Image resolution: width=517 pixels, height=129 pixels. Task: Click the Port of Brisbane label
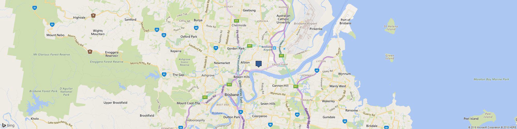pos(346,21)
